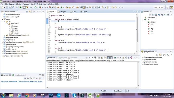The image size is (174, 98).
Task: Switch to C.java editor tab
Action: click(x=84, y=11)
